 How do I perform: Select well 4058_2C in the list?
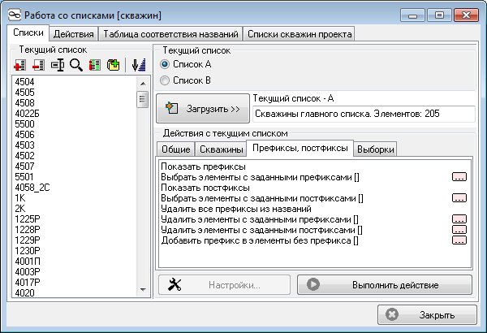point(32,188)
